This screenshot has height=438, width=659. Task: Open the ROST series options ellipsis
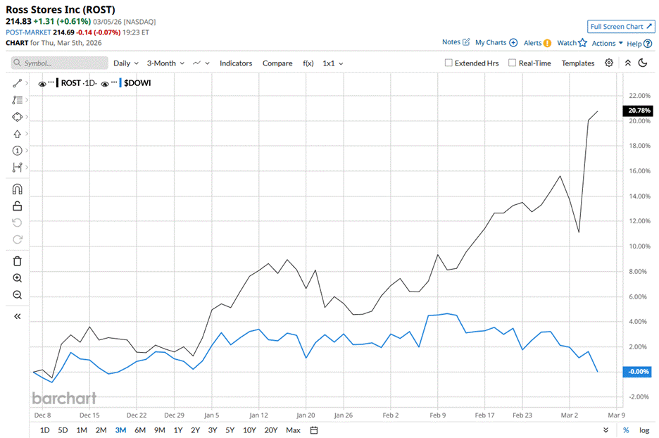tap(51, 82)
